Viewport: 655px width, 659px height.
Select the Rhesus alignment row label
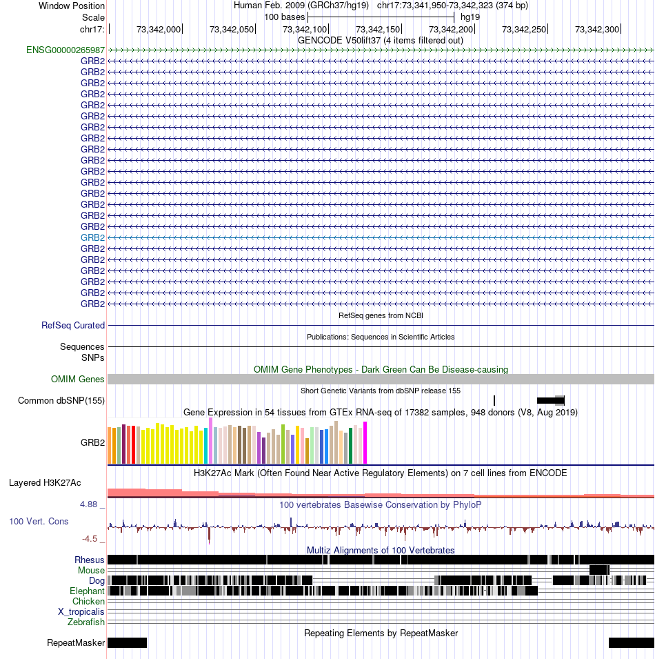[x=90, y=560]
